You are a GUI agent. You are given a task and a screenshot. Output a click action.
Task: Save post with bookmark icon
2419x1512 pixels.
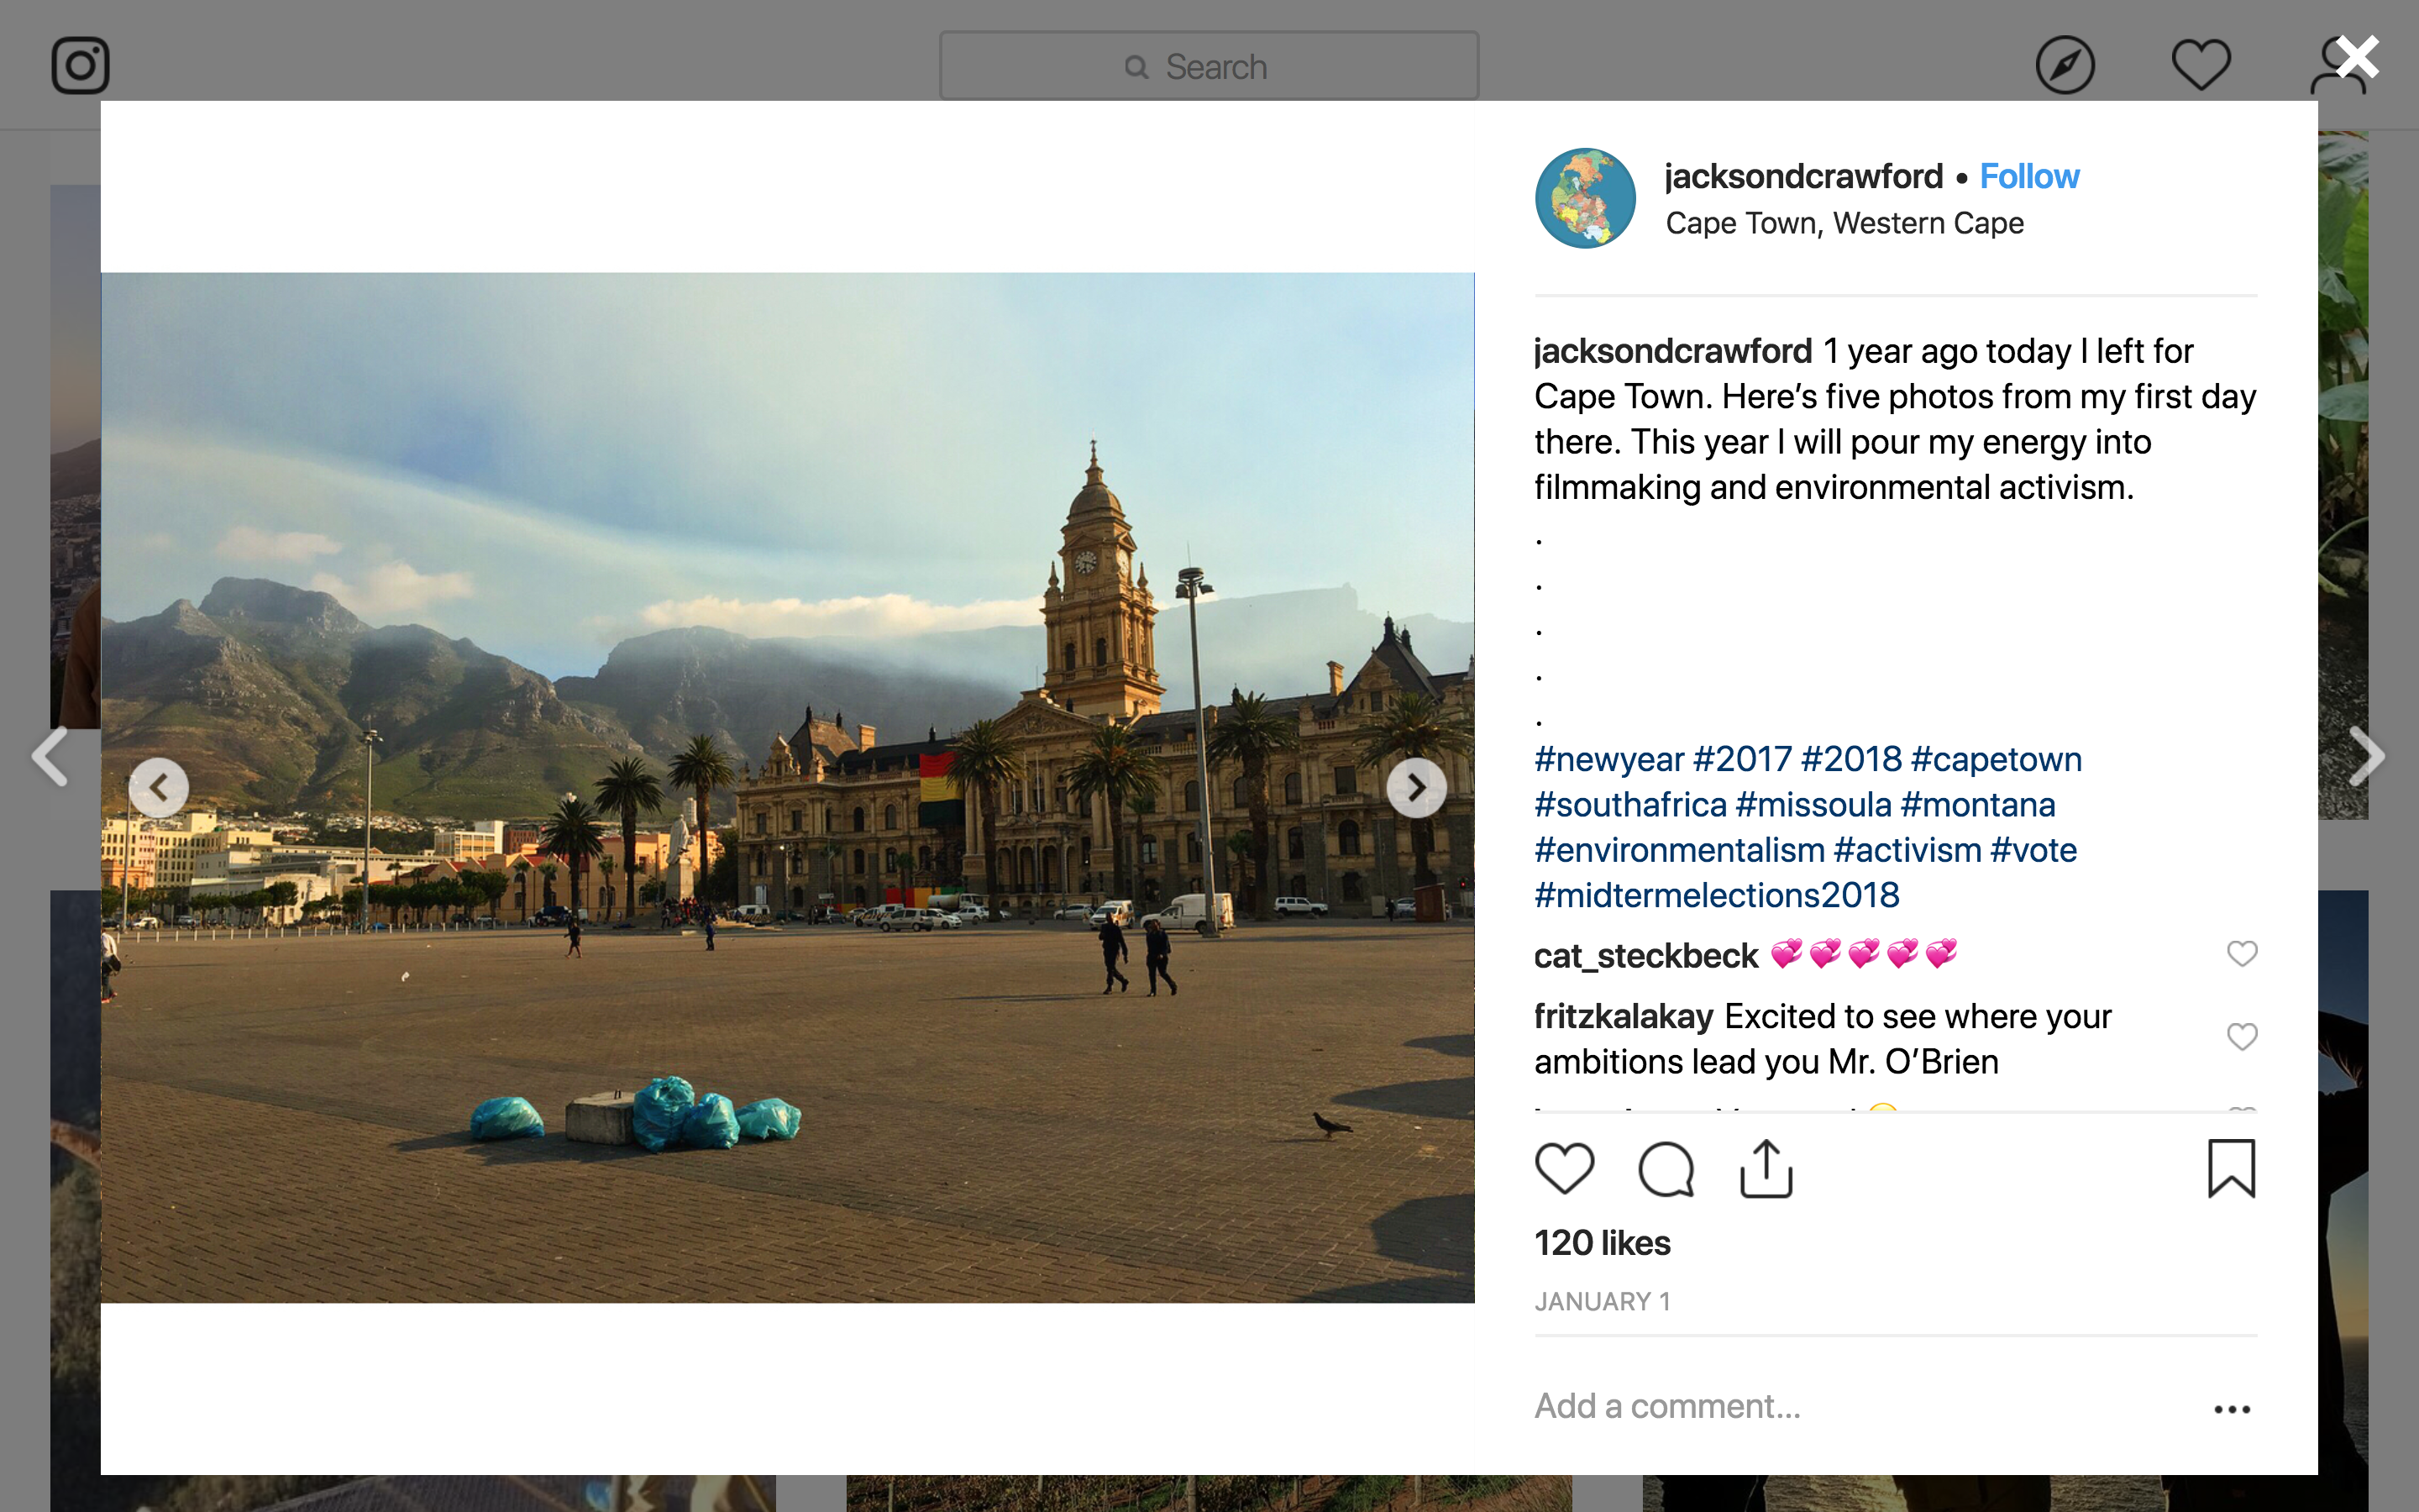(x=2230, y=1168)
